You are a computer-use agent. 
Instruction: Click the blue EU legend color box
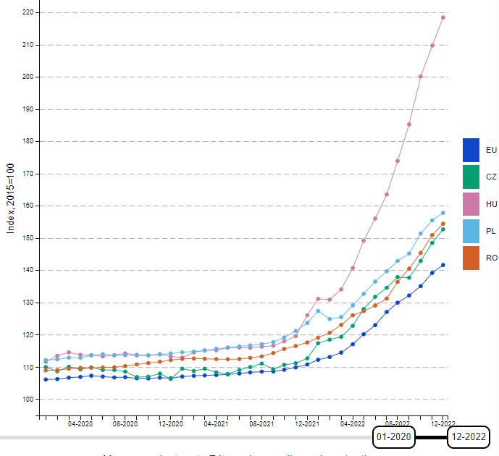coord(471,150)
